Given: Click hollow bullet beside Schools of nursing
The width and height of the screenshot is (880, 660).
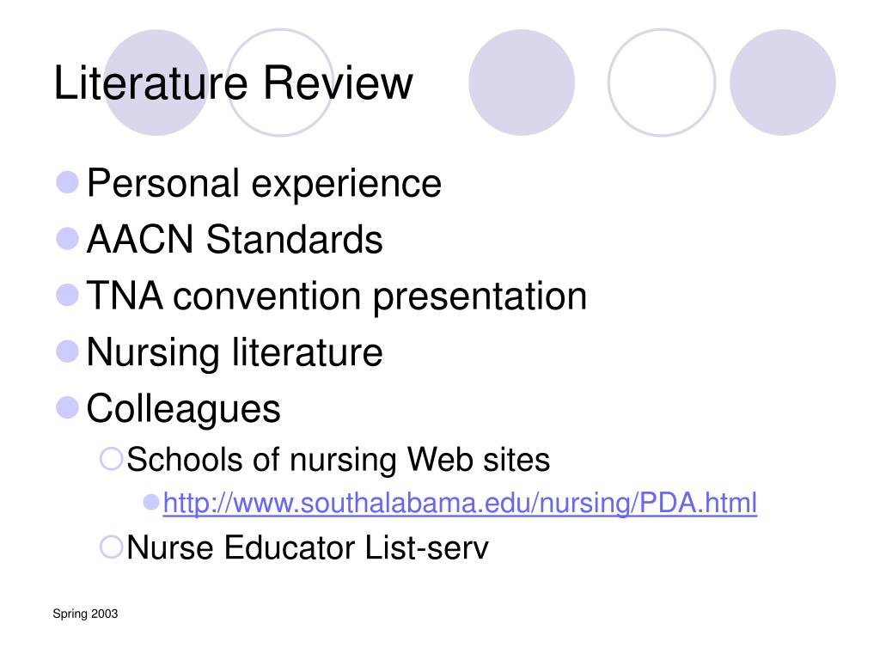Looking at the screenshot, I should coord(111,459).
